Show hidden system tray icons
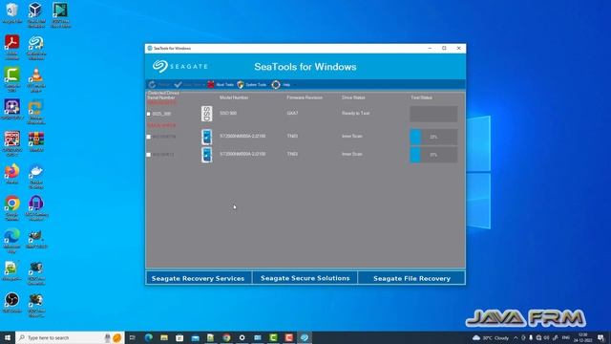The height and width of the screenshot is (344, 611). (516, 337)
